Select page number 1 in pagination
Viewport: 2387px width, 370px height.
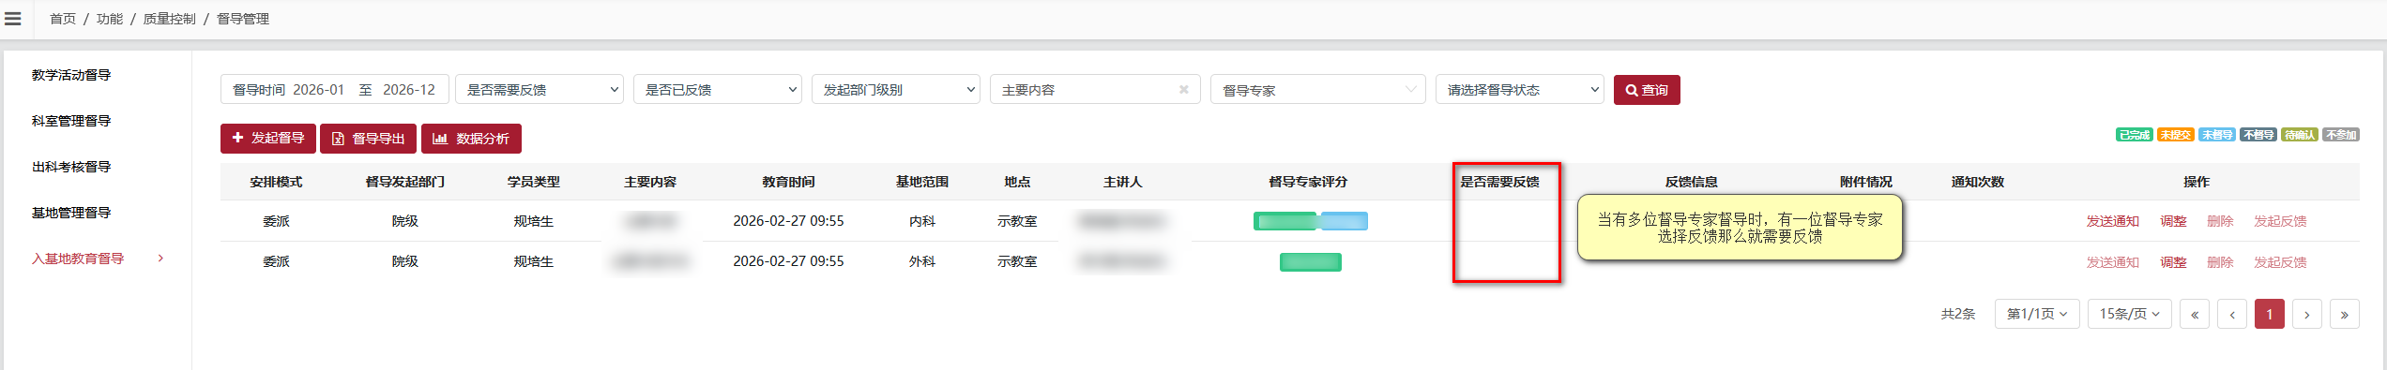click(2269, 315)
